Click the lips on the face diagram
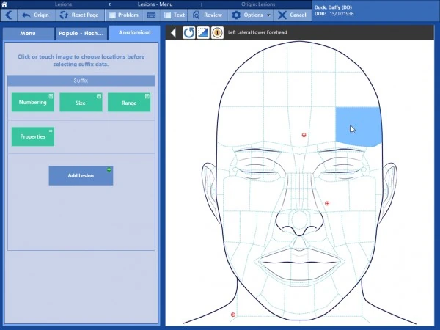Screen dimensions: 440x330 [x=300, y=264]
